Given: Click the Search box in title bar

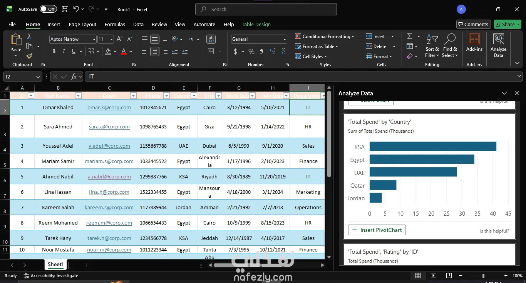Looking at the screenshot, I should pos(266,9).
